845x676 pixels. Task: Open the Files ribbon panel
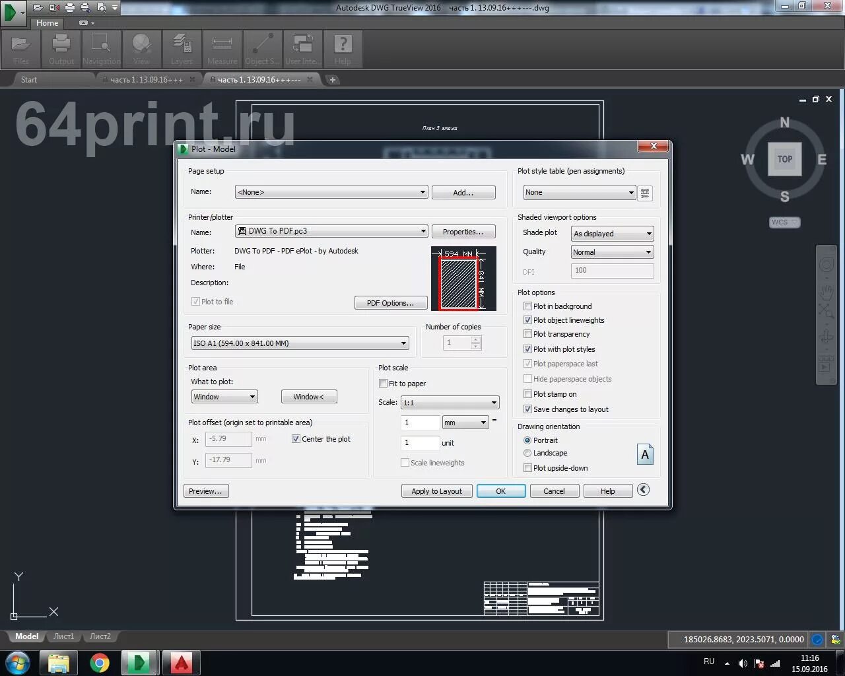coord(21,49)
